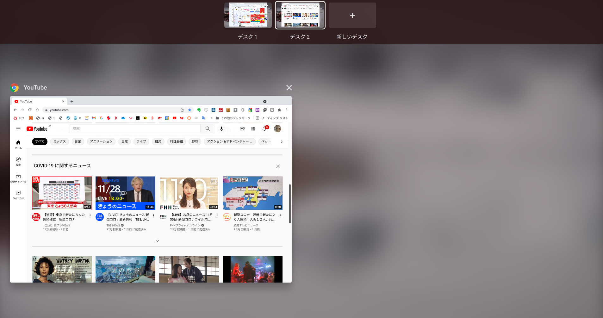Reload the youtube.com page
This screenshot has width=603, height=318.
pos(30,110)
